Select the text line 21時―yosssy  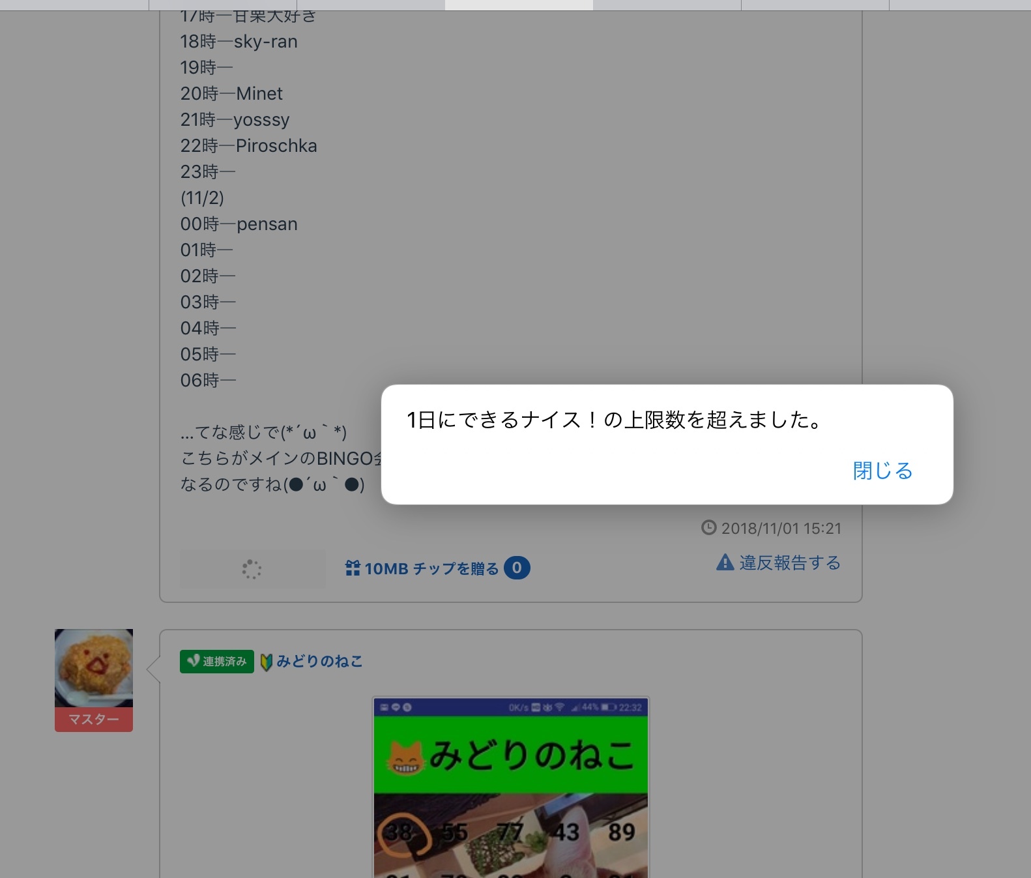[x=235, y=120]
